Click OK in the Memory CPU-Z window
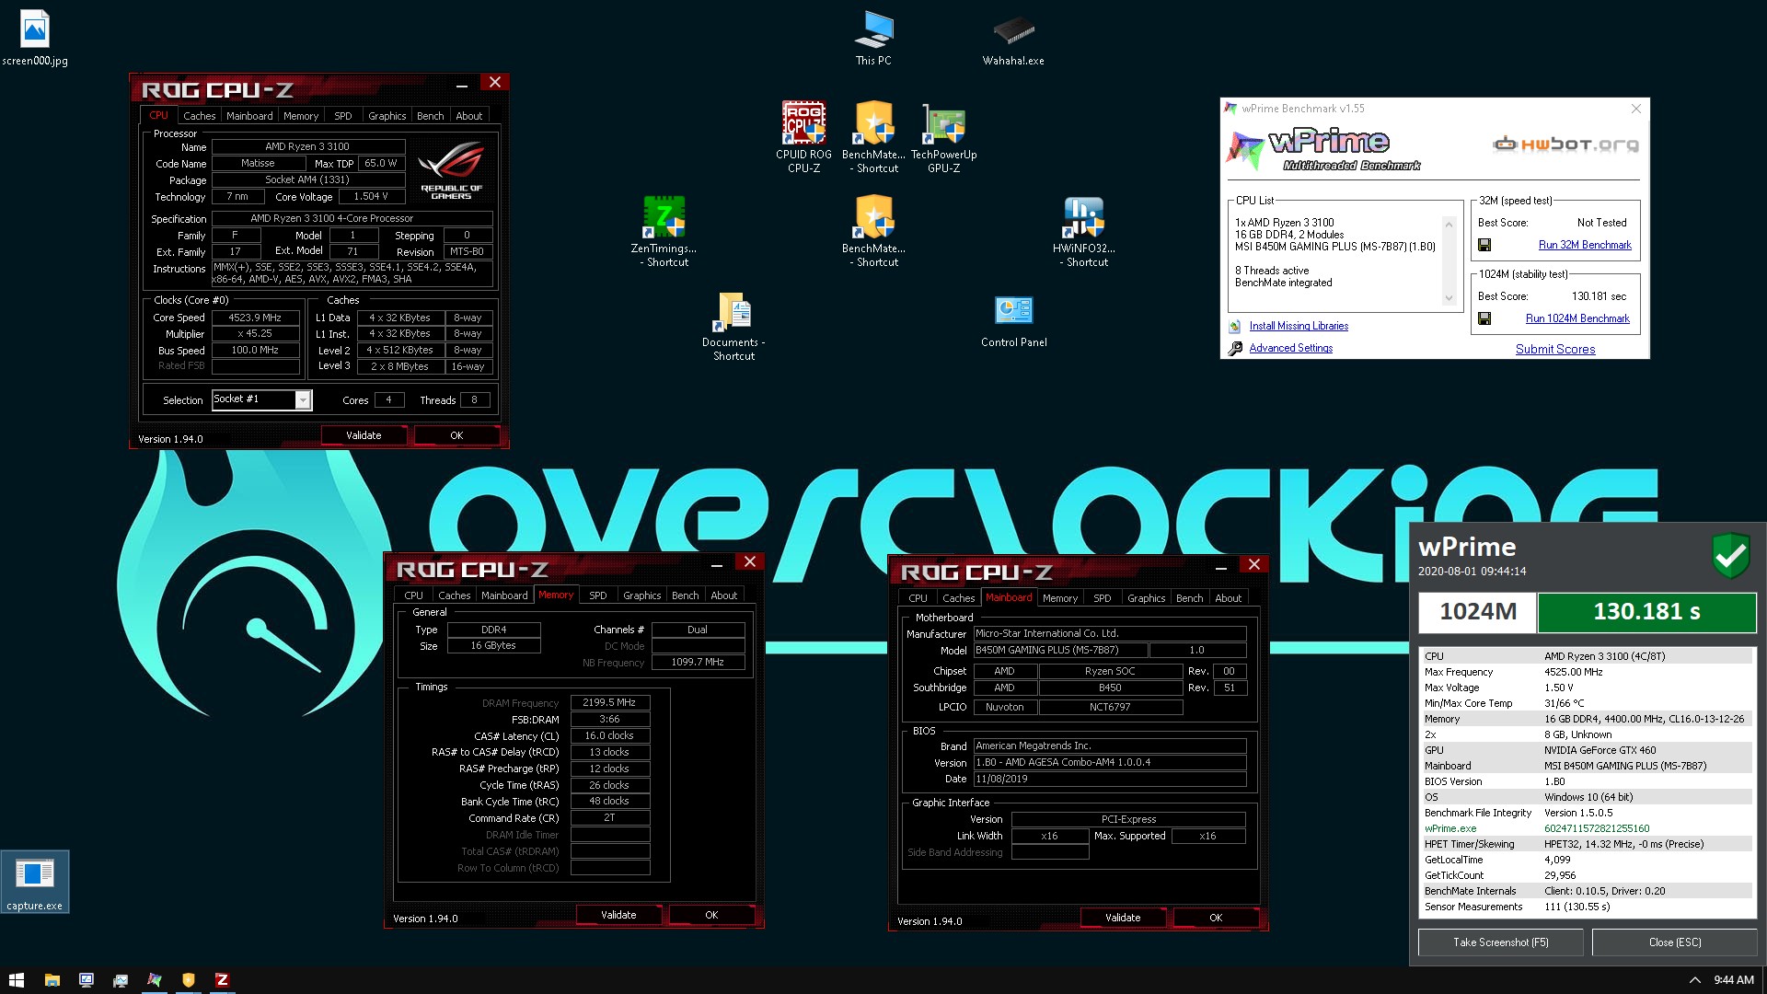The height and width of the screenshot is (994, 1767). [711, 915]
